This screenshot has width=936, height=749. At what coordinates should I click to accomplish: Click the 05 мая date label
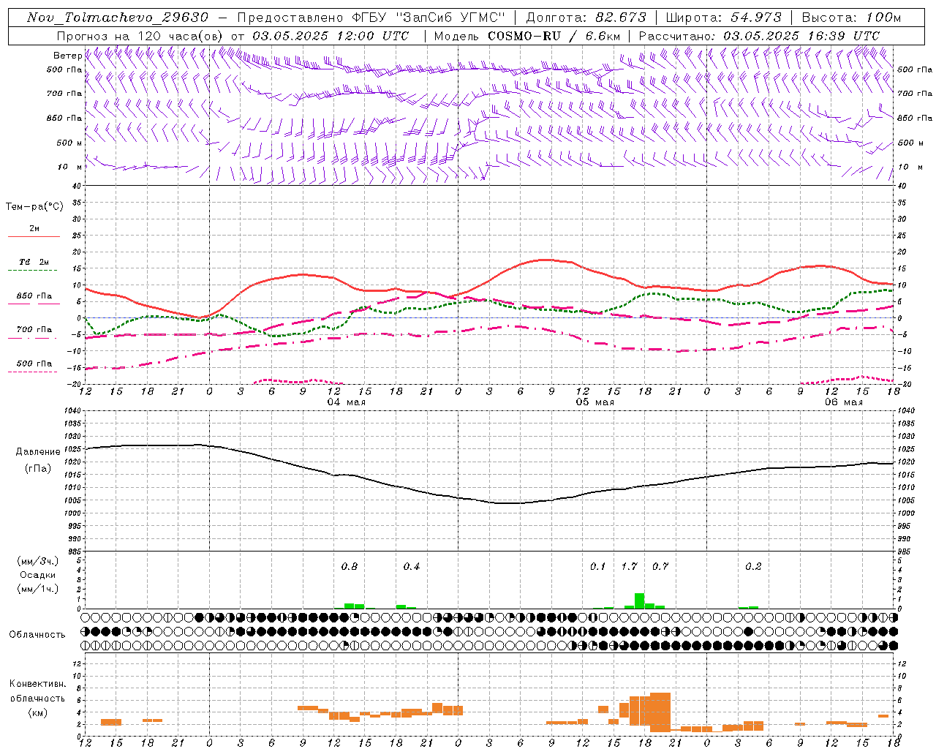[595, 402]
